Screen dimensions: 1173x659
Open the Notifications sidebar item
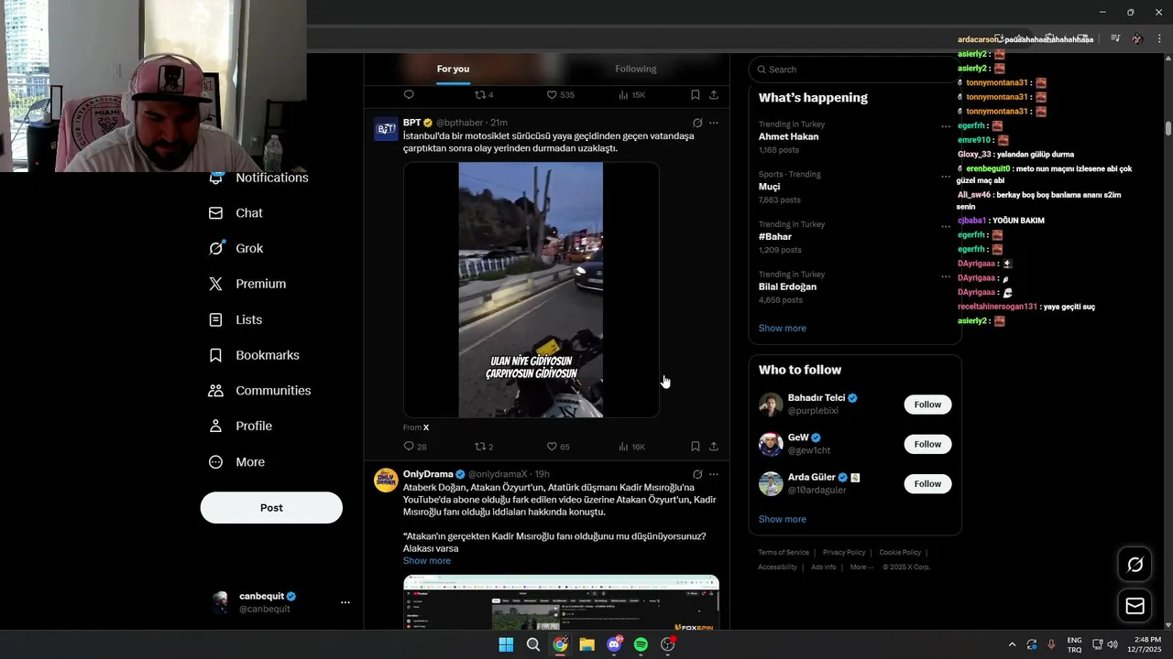258,178
